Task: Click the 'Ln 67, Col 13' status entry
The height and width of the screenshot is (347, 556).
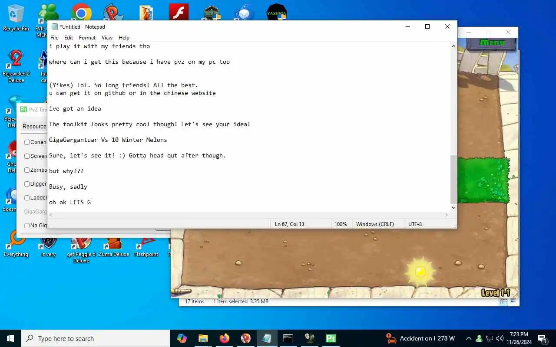Action: (x=289, y=224)
